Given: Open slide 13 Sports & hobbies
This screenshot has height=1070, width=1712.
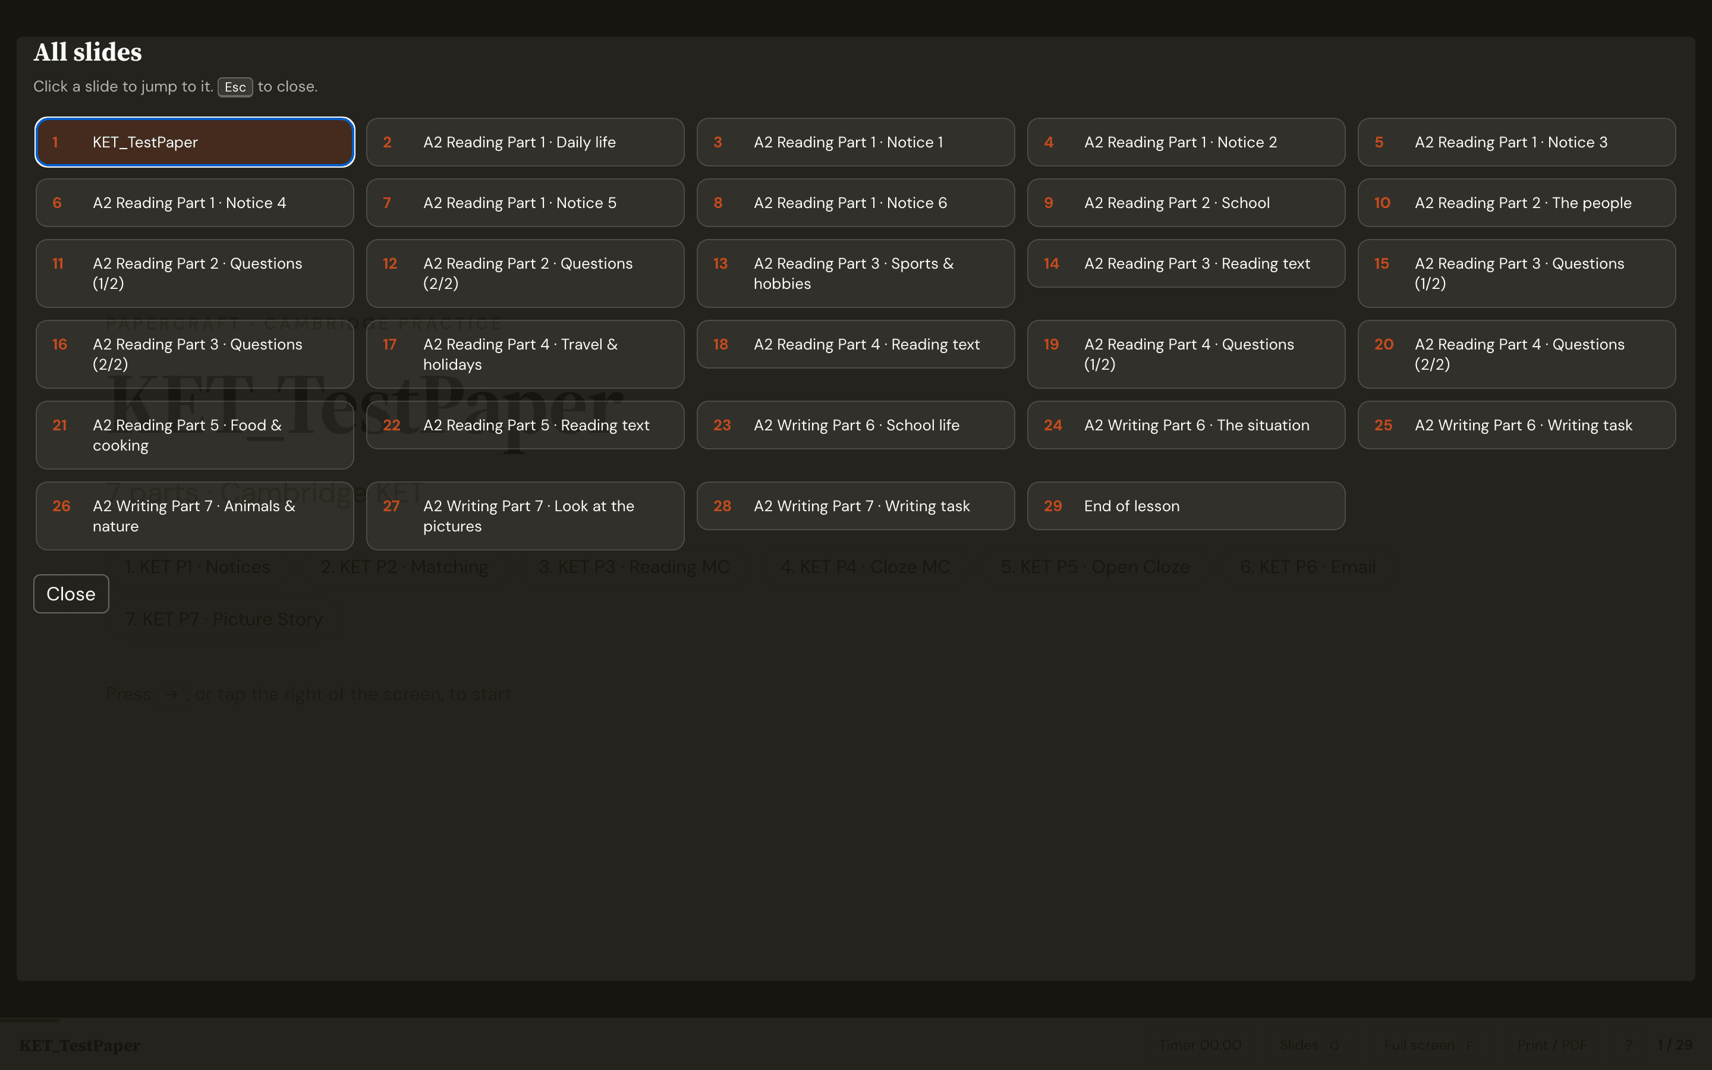Looking at the screenshot, I should pos(855,273).
